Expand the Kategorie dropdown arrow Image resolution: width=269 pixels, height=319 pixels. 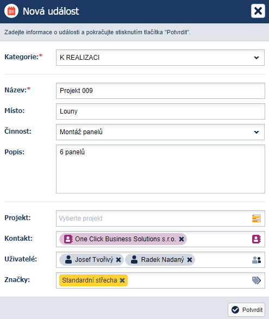257,58
